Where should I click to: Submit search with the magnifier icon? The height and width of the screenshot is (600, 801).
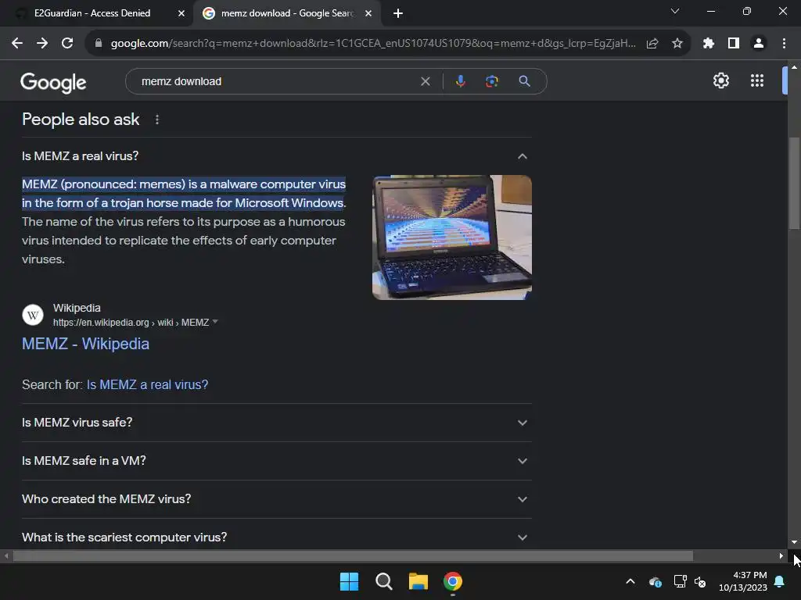click(x=524, y=81)
